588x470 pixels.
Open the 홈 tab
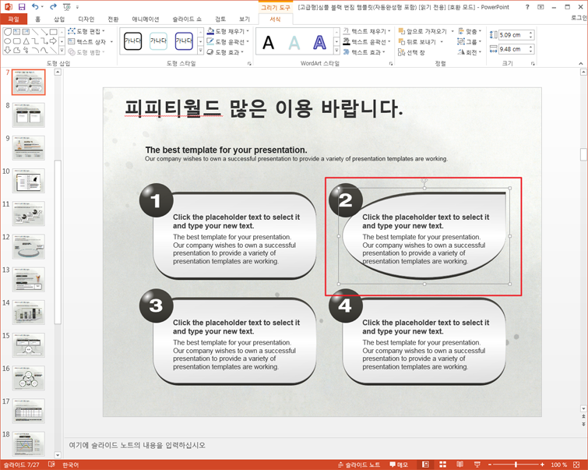click(x=37, y=19)
